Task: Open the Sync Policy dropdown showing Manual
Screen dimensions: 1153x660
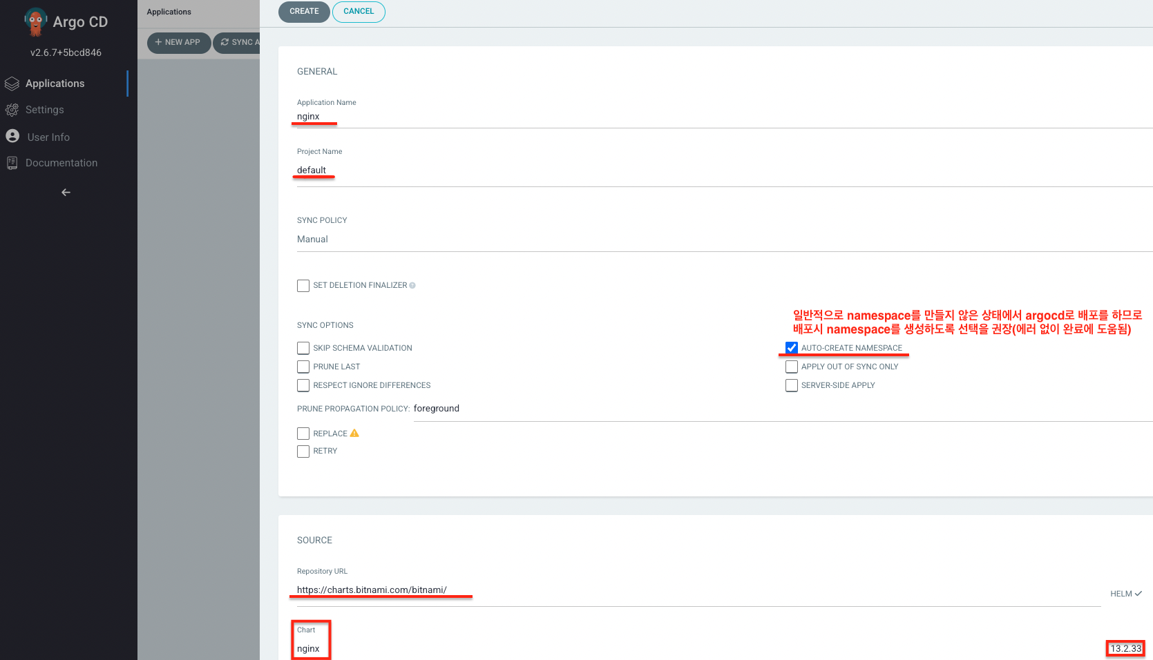Action: tap(725, 240)
